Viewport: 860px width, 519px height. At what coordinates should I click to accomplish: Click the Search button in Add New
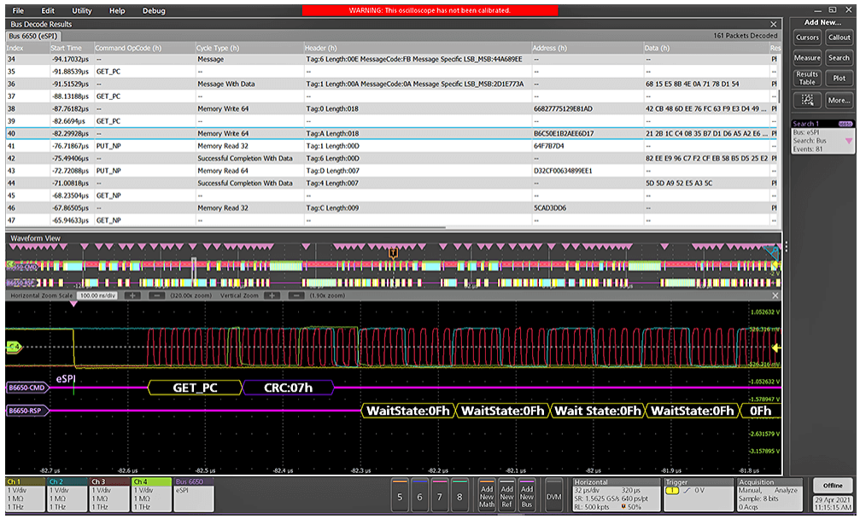[839, 57]
